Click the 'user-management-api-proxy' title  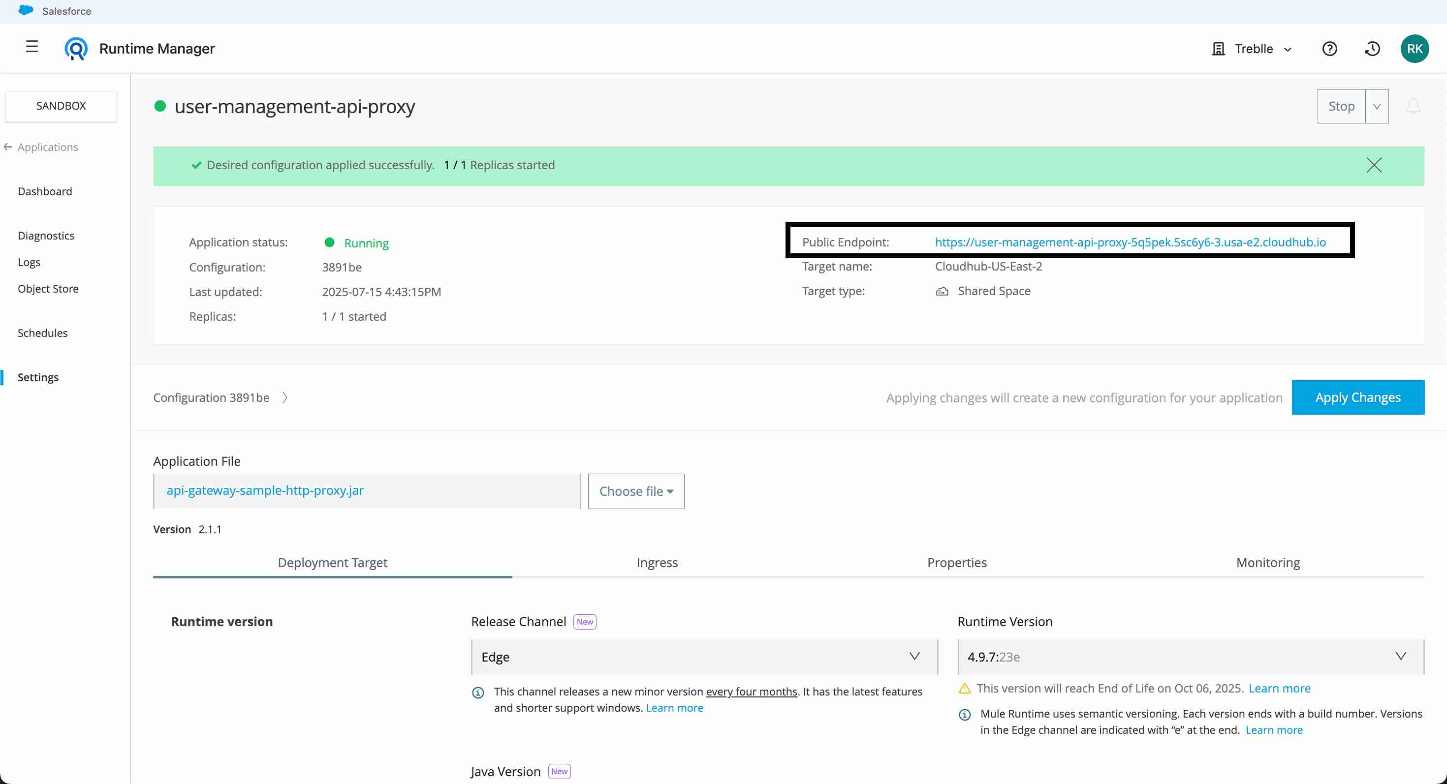(x=295, y=106)
